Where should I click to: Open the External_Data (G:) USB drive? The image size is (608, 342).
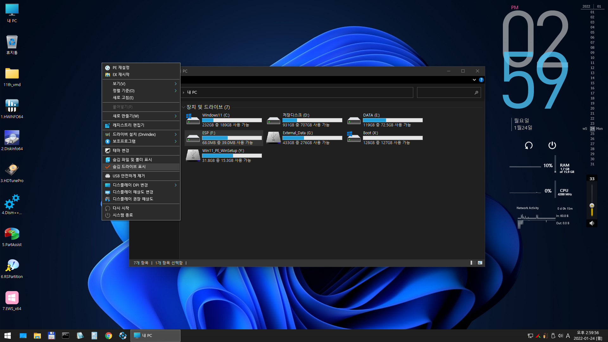[304, 138]
